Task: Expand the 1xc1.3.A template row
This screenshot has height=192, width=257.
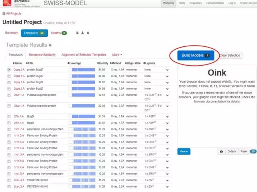Action: (167, 155)
